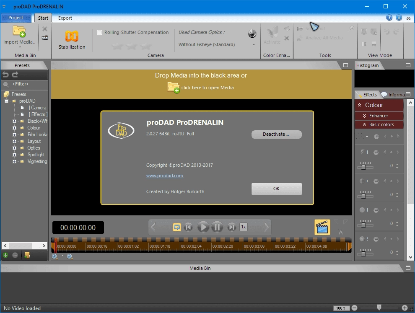Jump to previous frame marker

coord(189,227)
